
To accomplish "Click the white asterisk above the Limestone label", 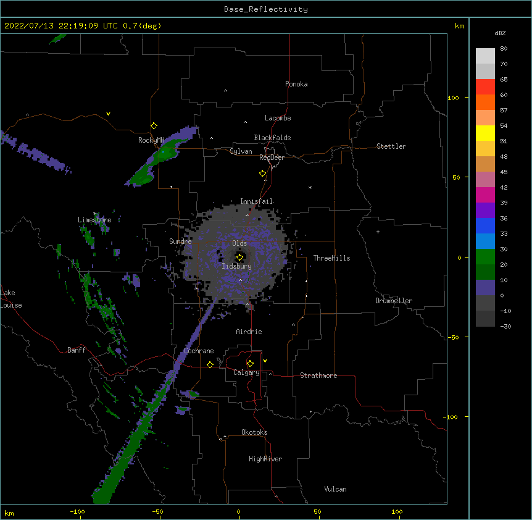I will pos(95,214).
